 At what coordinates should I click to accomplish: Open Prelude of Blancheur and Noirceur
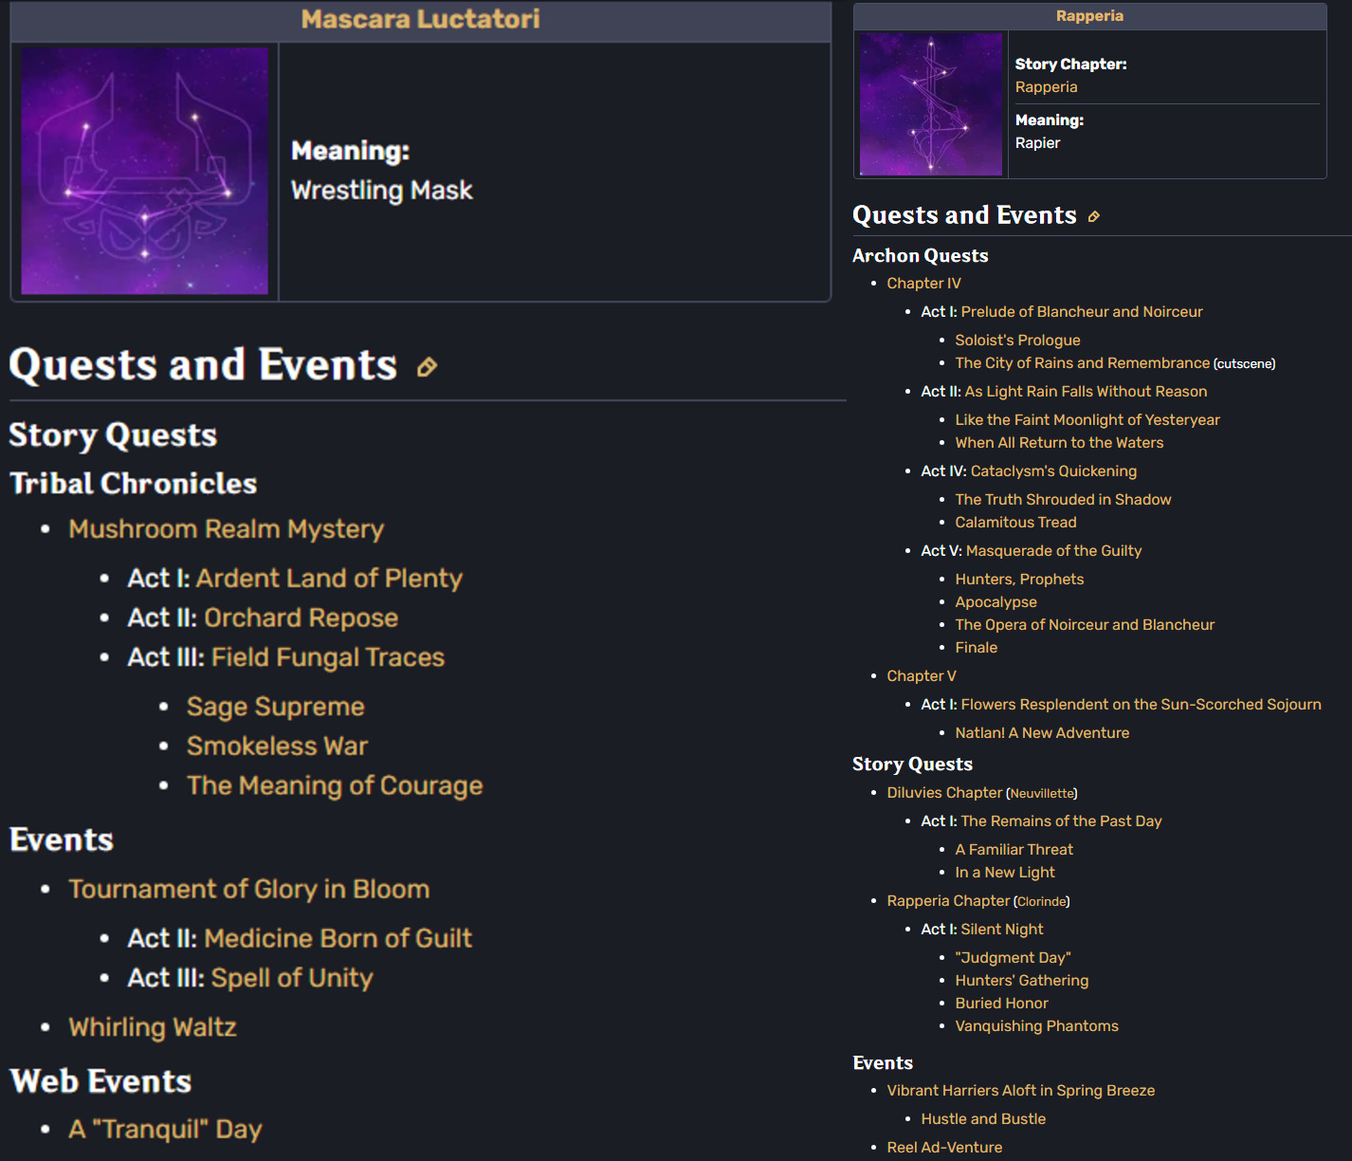1082,312
